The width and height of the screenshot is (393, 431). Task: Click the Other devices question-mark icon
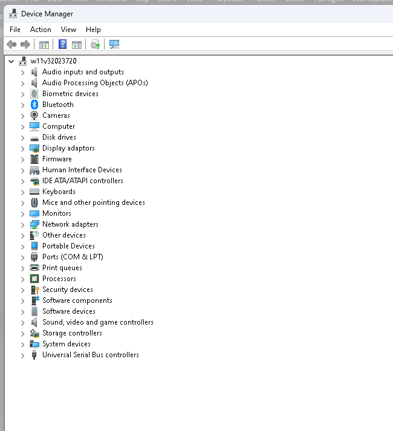point(34,235)
